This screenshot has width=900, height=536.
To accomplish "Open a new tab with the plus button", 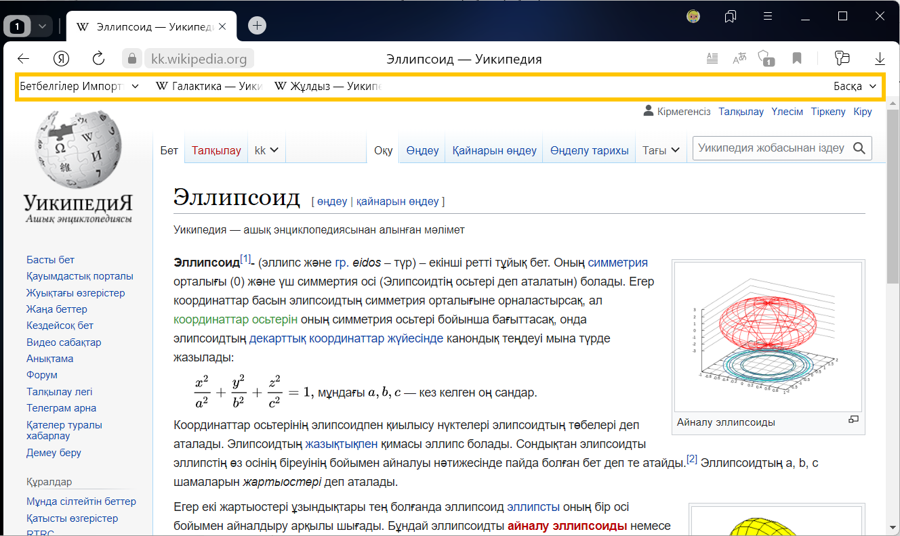I will [257, 26].
